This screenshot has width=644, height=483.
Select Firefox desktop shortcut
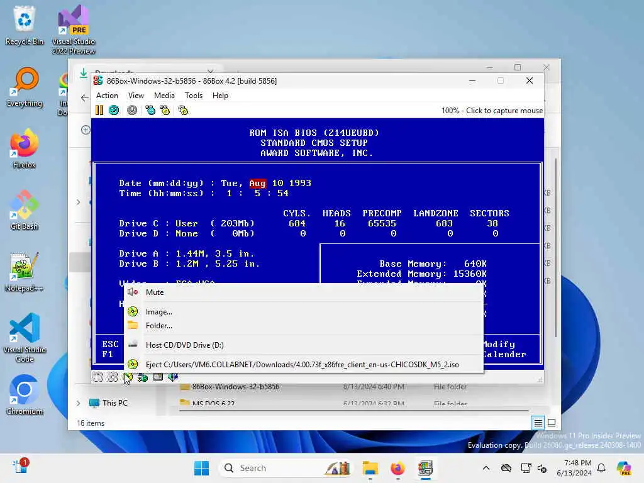pos(25,148)
